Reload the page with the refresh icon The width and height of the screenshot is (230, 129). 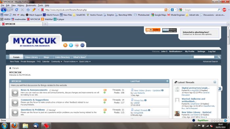[16, 10]
